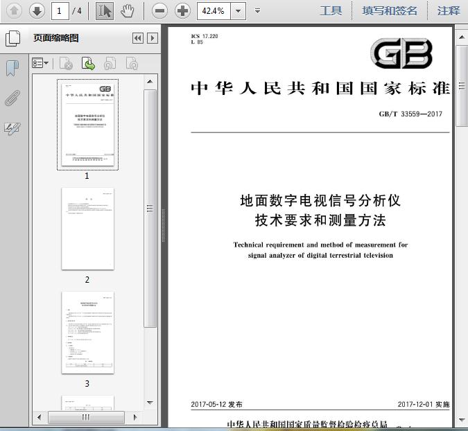The width and height of the screenshot is (468, 431).
Task: Expand the toolbar overflow arrow
Action: click(258, 10)
